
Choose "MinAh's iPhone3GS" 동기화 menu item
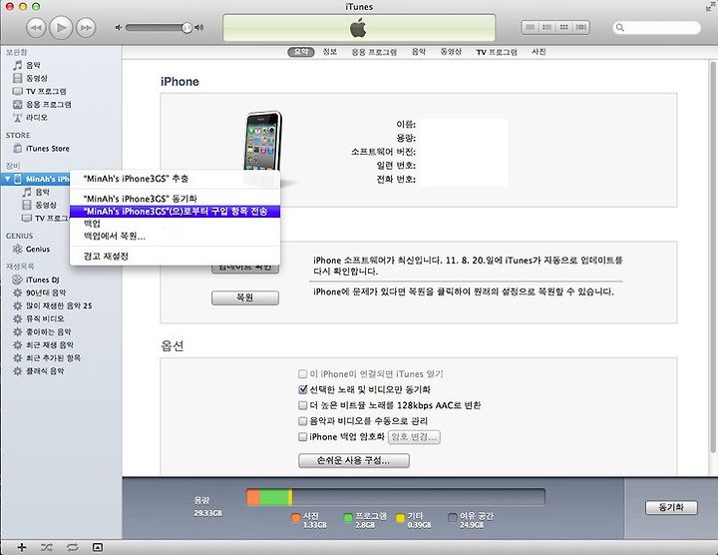point(175,199)
